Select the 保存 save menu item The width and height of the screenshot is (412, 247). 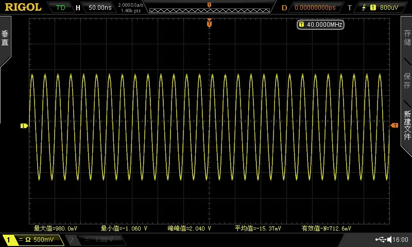pos(407,81)
